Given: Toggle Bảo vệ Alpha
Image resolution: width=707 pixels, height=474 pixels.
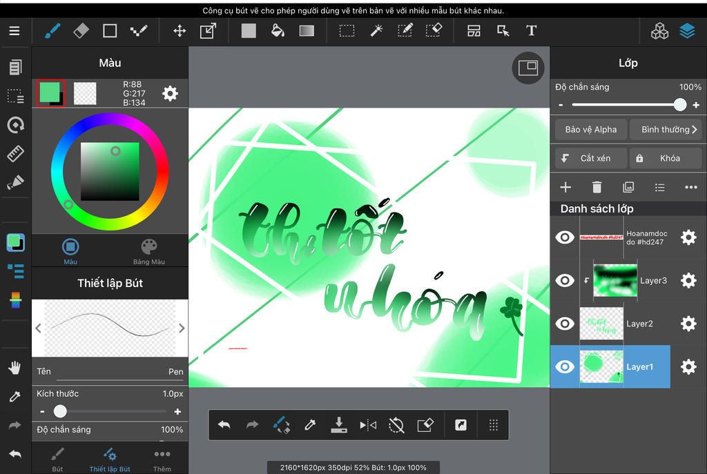Looking at the screenshot, I should [591, 130].
